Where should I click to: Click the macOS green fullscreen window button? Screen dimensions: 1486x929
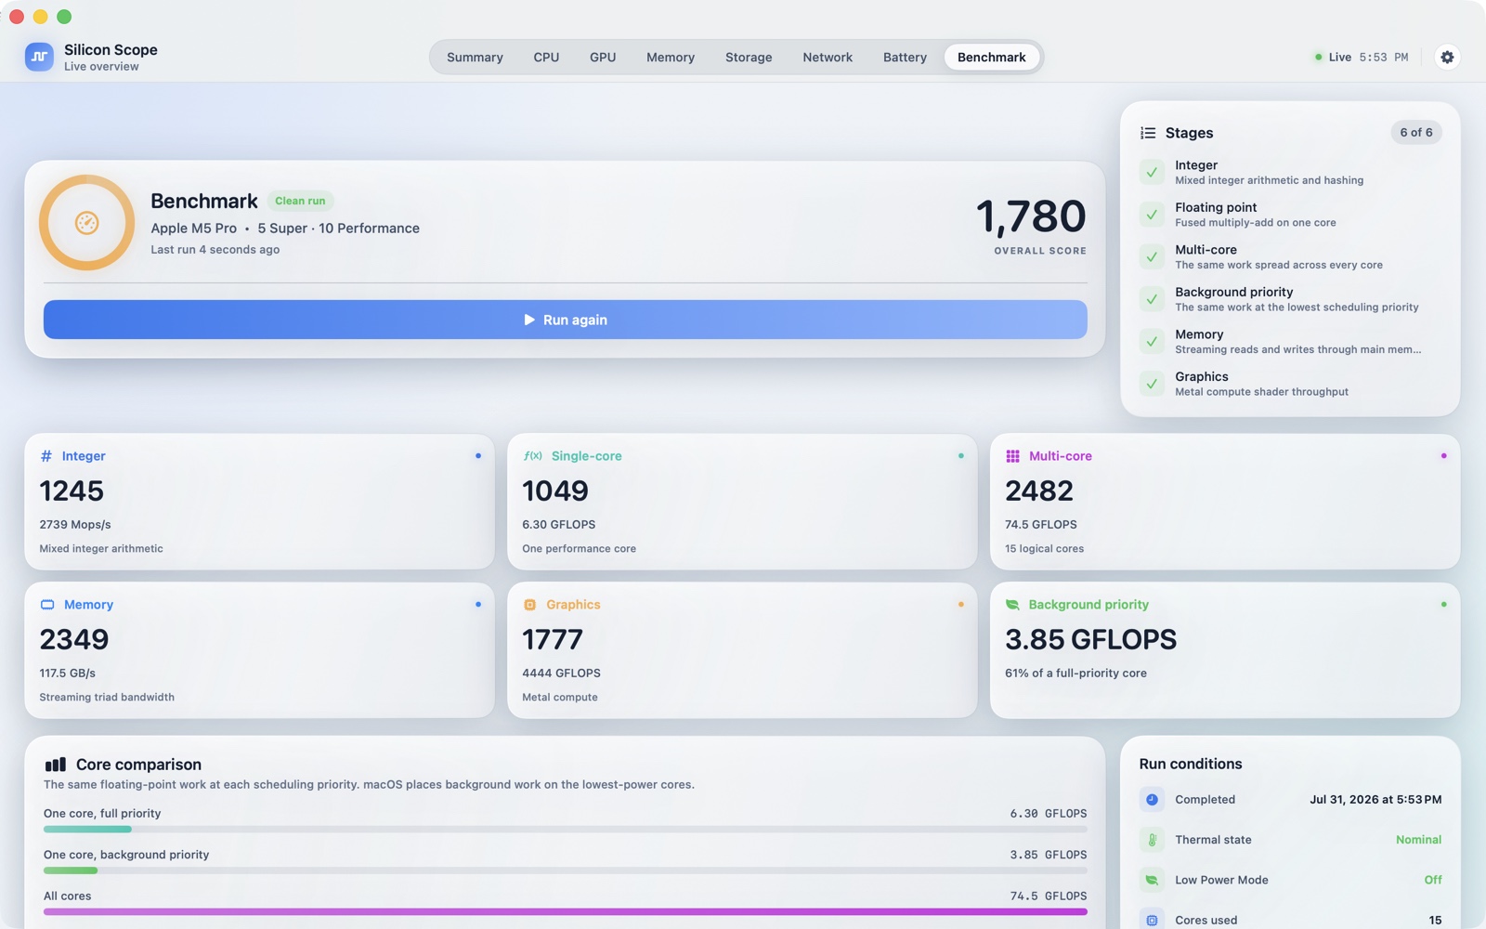click(x=64, y=17)
